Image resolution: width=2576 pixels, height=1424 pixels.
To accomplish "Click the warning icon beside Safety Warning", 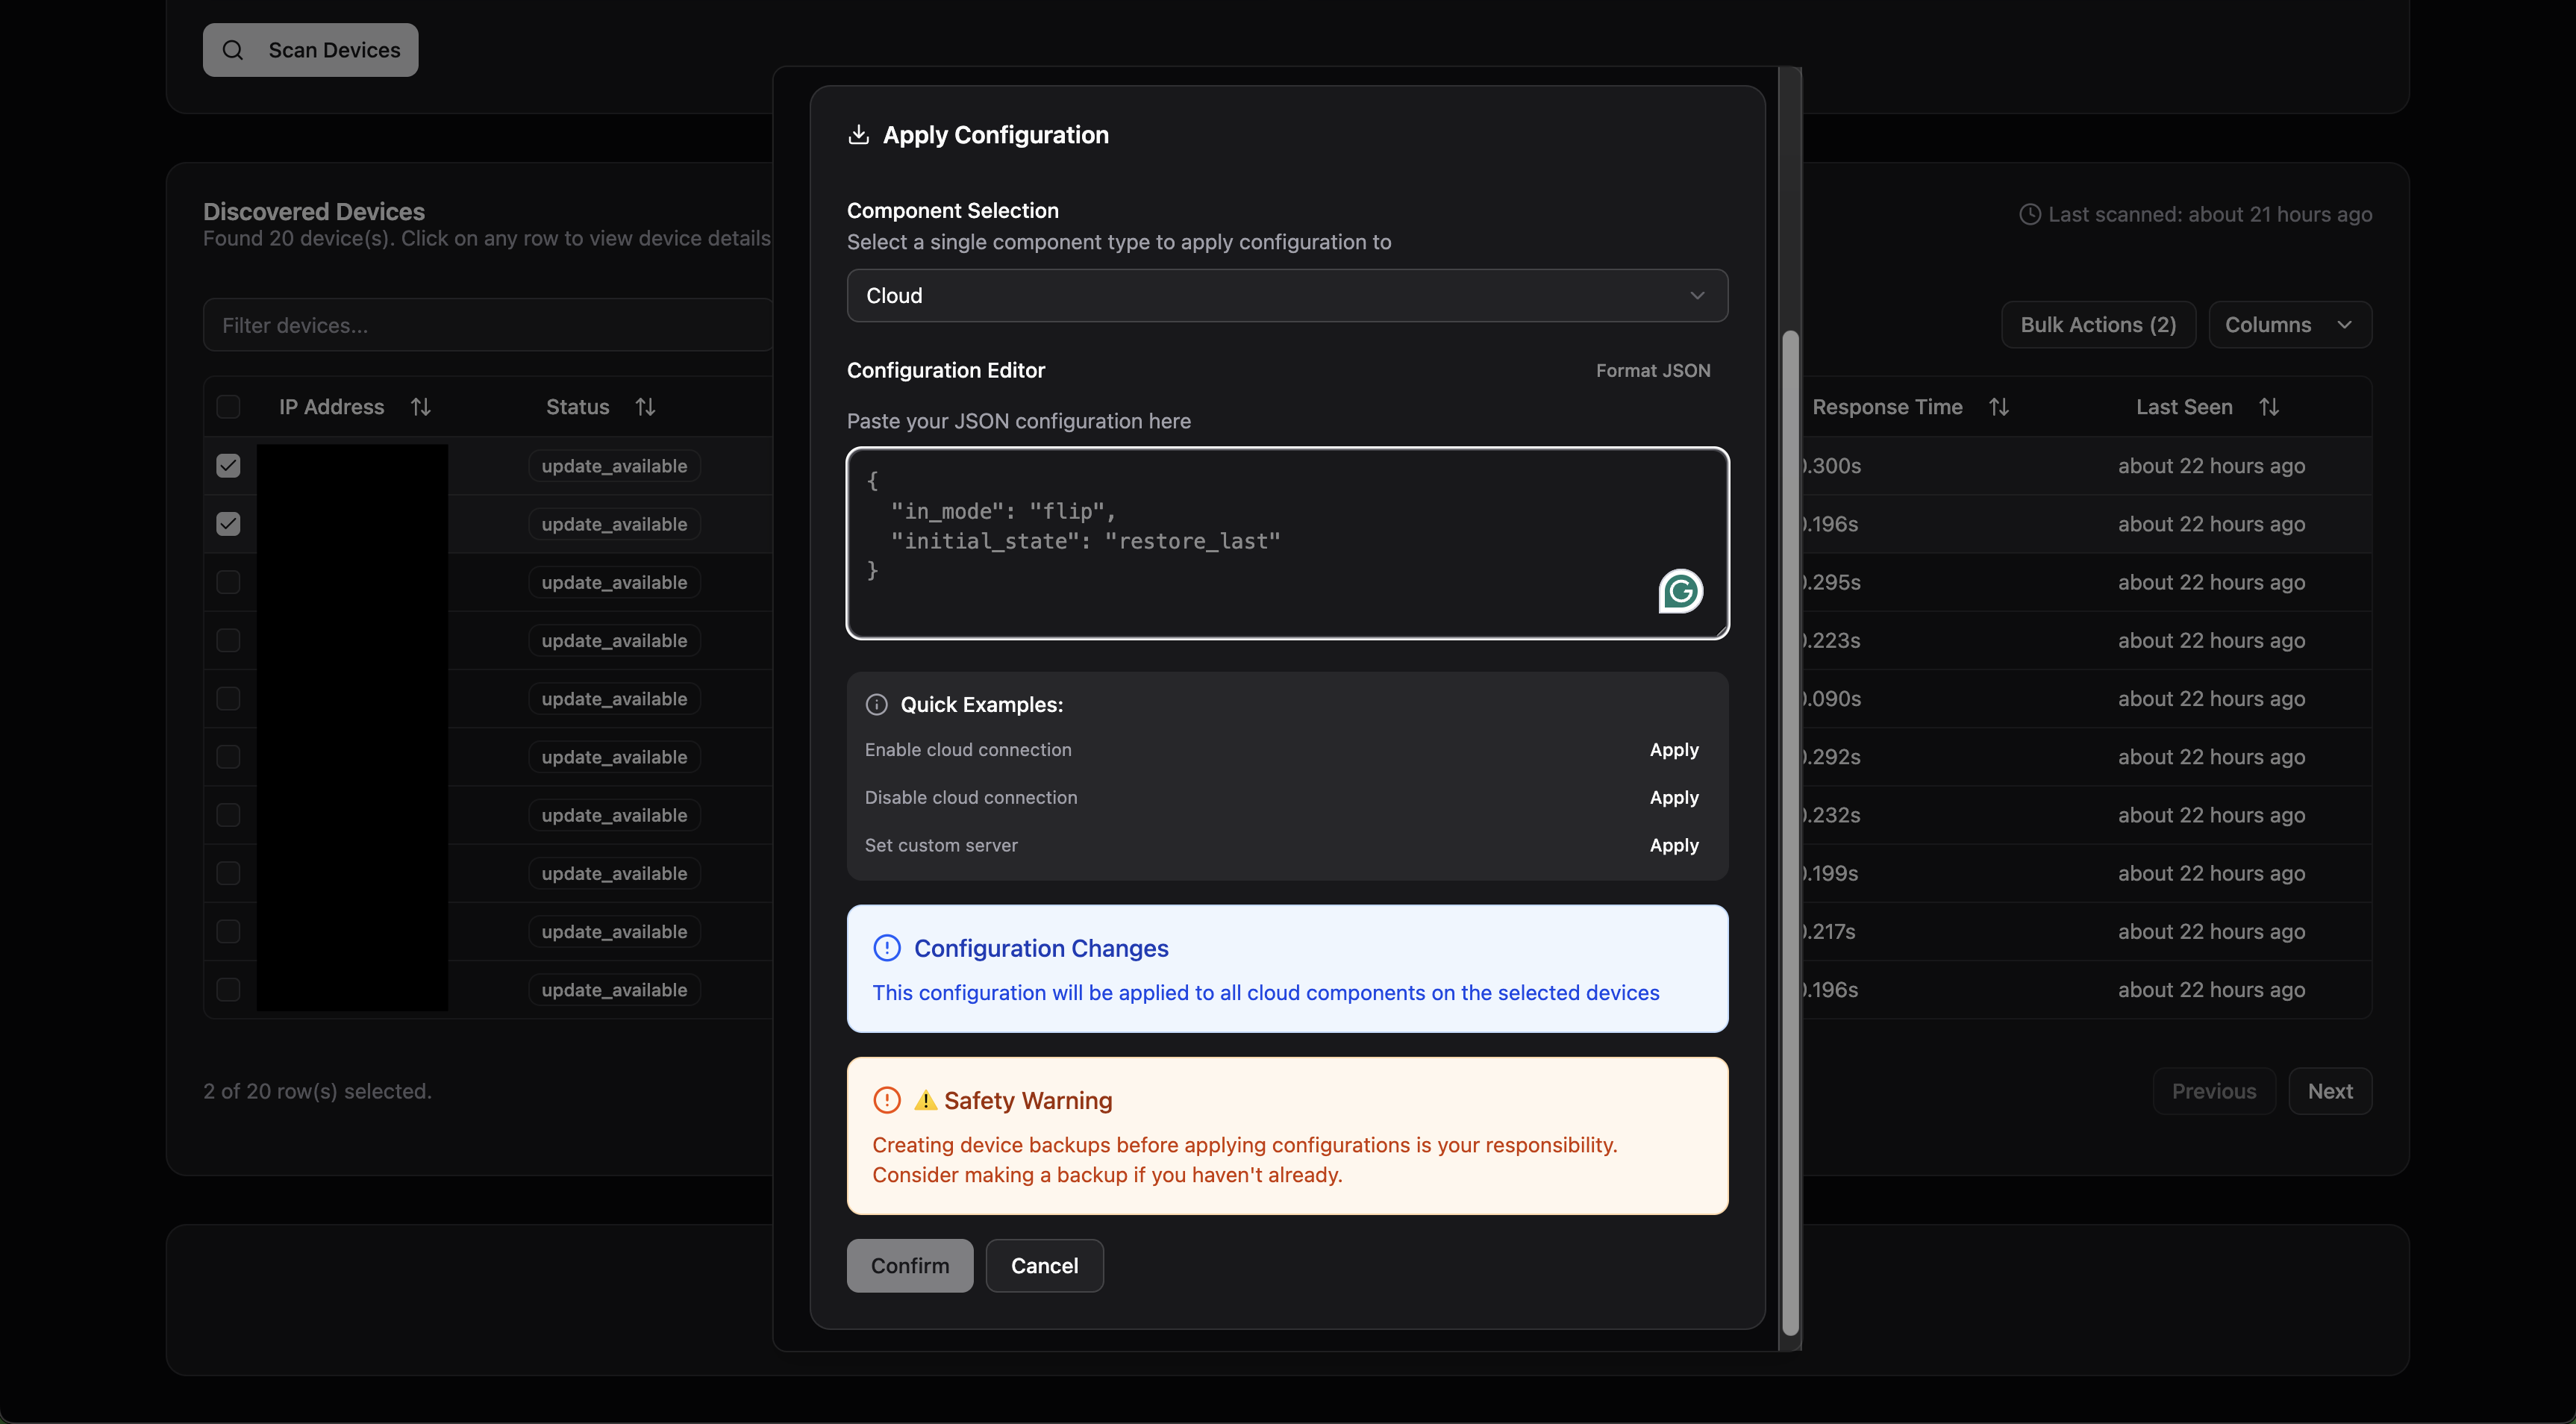I will (x=887, y=1100).
